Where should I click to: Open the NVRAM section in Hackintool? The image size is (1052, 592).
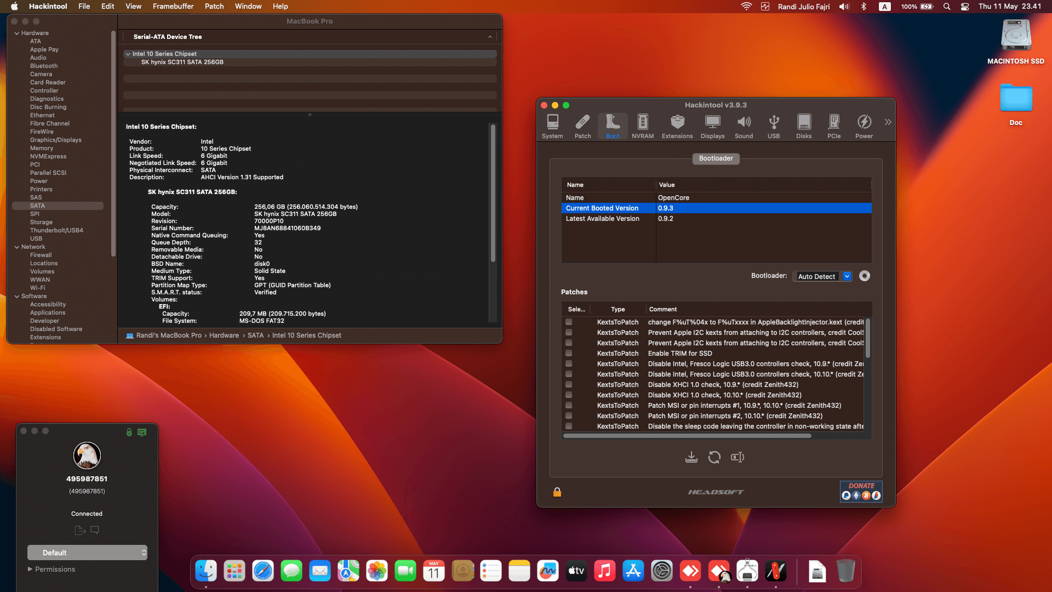click(x=643, y=127)
